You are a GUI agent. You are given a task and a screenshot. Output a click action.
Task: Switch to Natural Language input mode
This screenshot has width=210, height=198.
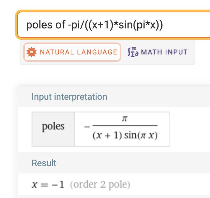[72, 52]
